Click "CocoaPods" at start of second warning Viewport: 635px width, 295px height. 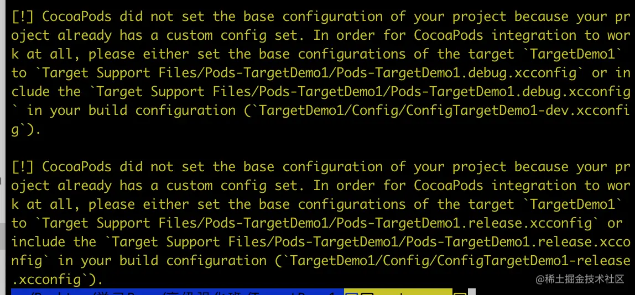76,167
